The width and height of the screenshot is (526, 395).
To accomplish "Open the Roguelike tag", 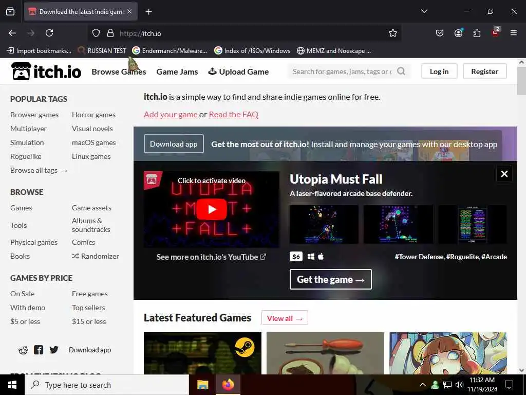I will point(26,156).
